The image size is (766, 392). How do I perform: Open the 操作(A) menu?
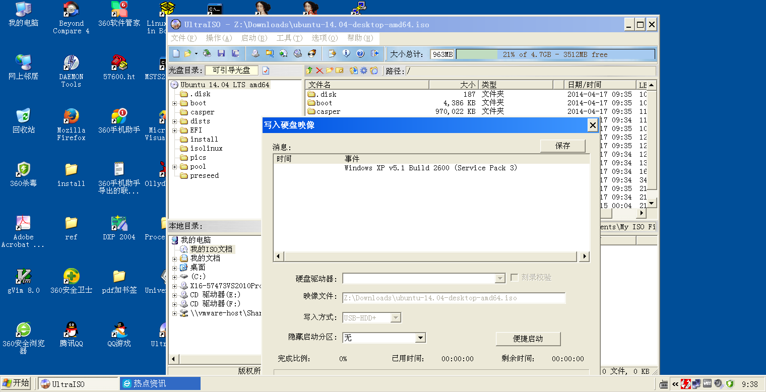pos(219,38)
